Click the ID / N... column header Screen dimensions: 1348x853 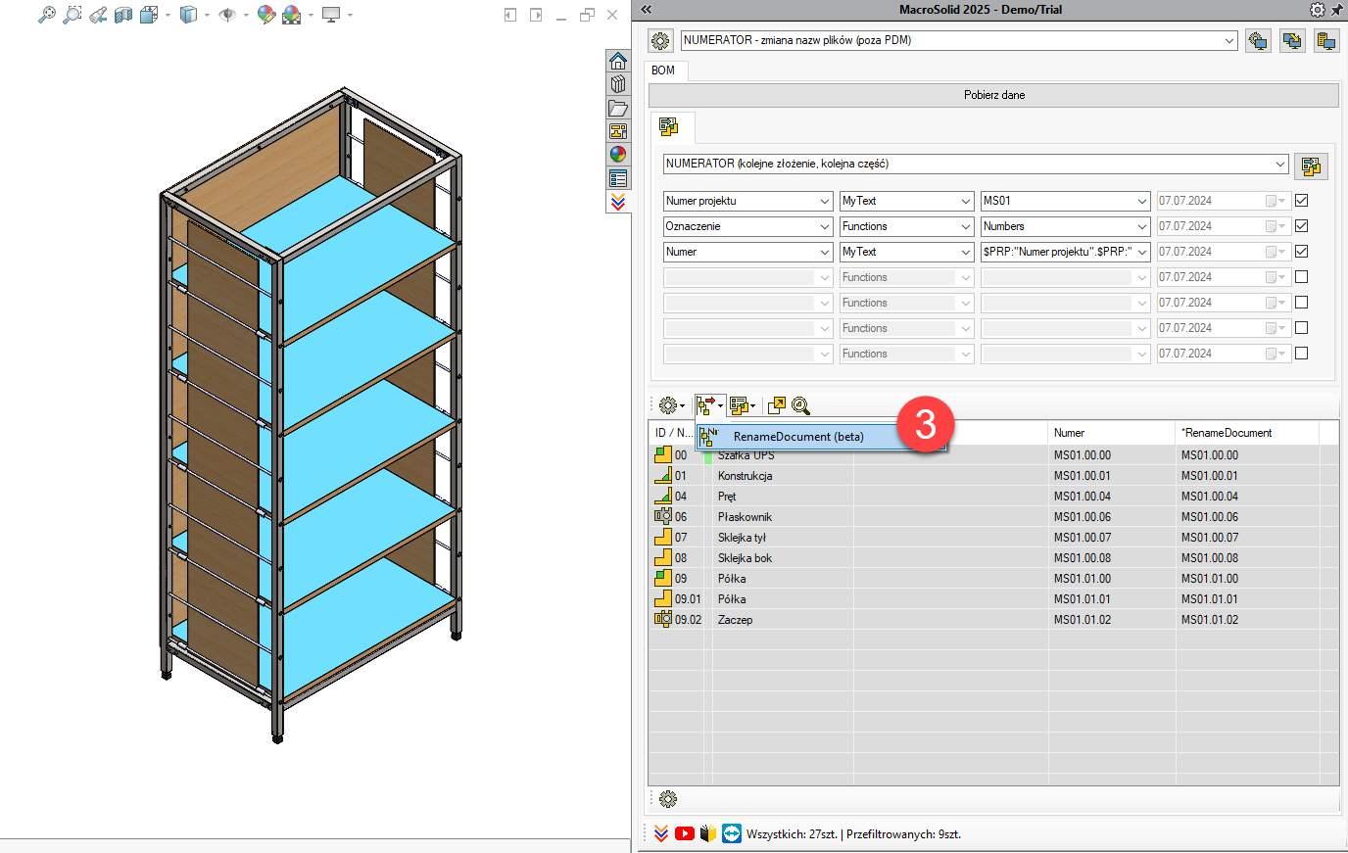click(x=672, y=433)
